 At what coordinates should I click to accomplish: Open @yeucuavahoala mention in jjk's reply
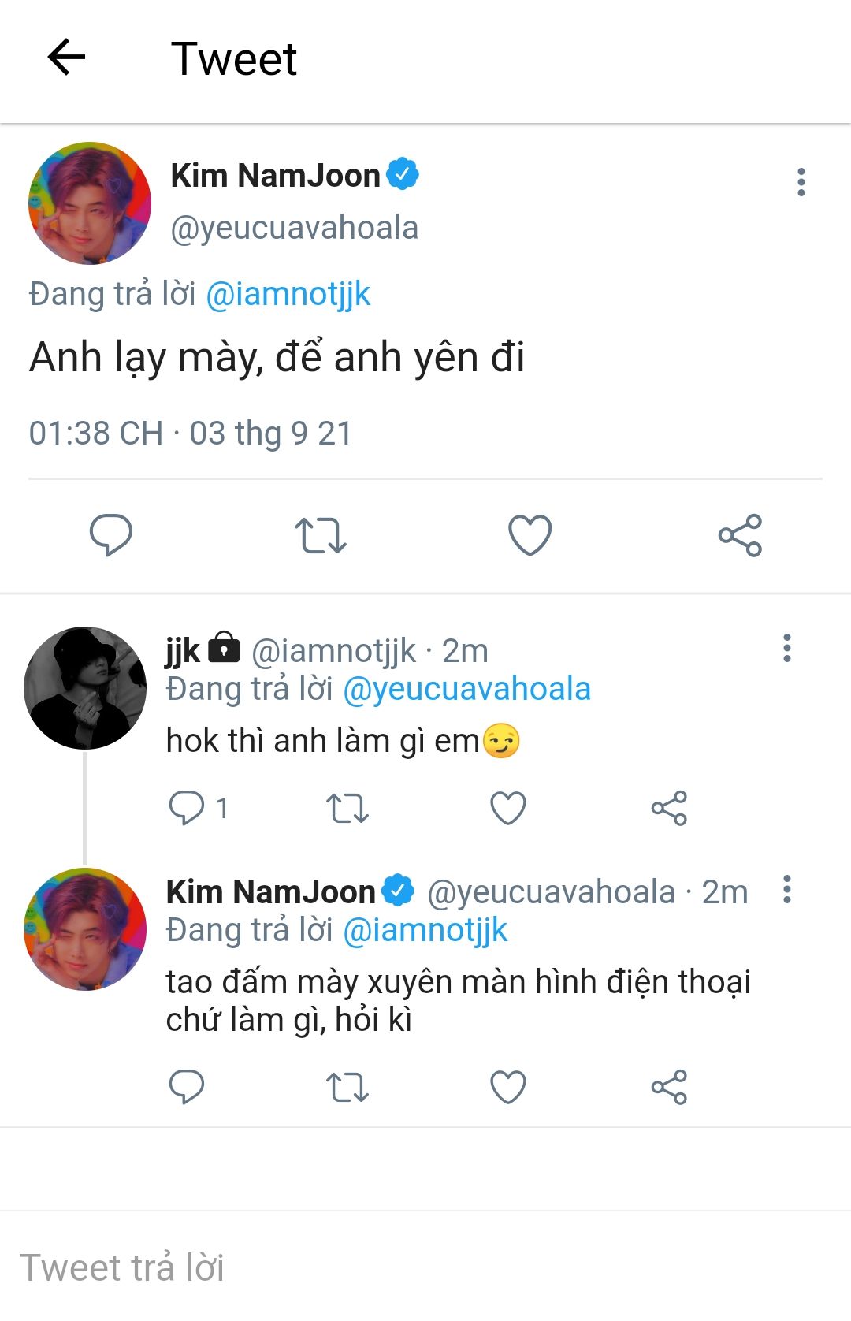pyautogui.click(x=466, y=690)
